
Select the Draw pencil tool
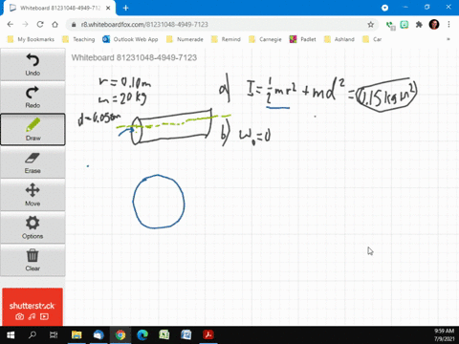click(x=33, y=129)
